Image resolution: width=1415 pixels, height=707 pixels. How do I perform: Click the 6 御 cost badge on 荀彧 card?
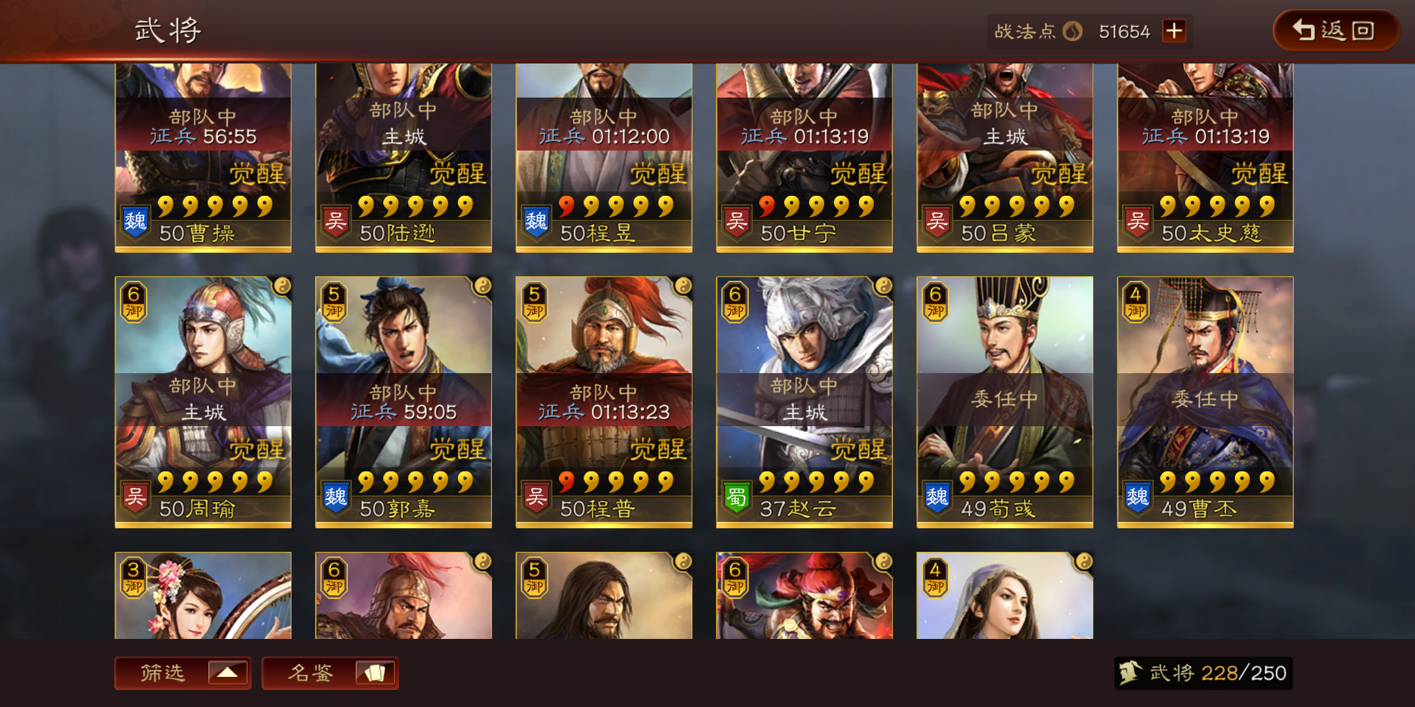click(935, 302)
